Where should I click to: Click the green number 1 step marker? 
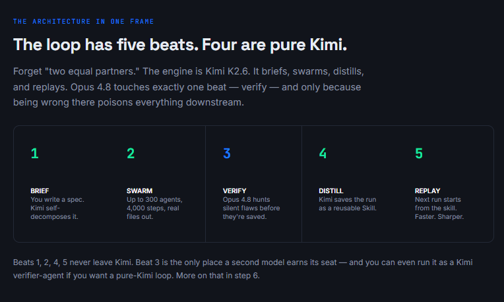coord(35,153)
